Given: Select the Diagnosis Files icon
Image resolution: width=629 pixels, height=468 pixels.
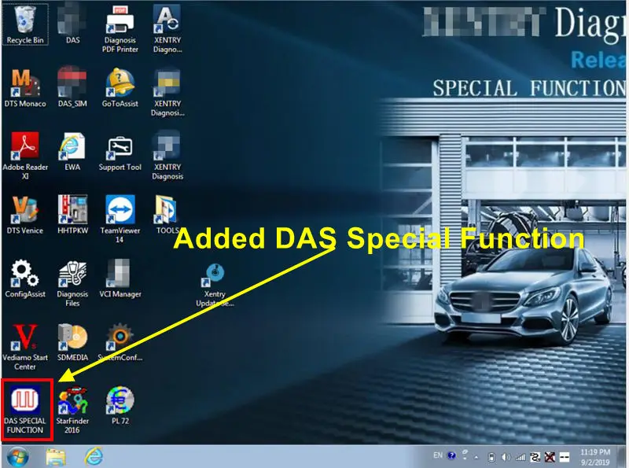Looking at the screenshot, I should (72, 283).
